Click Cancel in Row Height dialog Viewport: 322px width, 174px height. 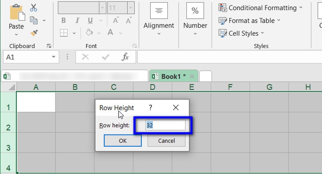point(166,141)
